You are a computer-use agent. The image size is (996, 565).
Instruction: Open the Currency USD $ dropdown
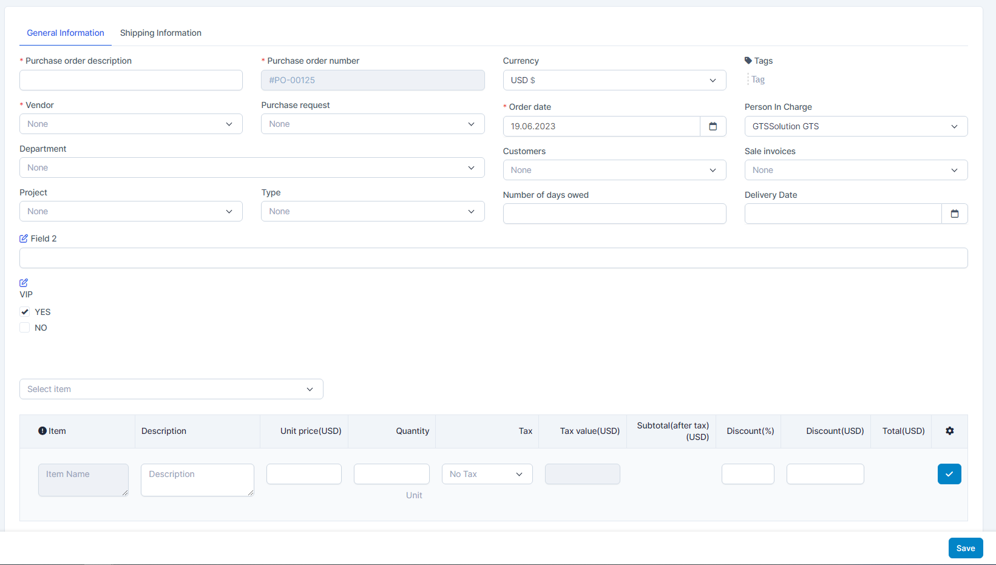coord(614,80)
